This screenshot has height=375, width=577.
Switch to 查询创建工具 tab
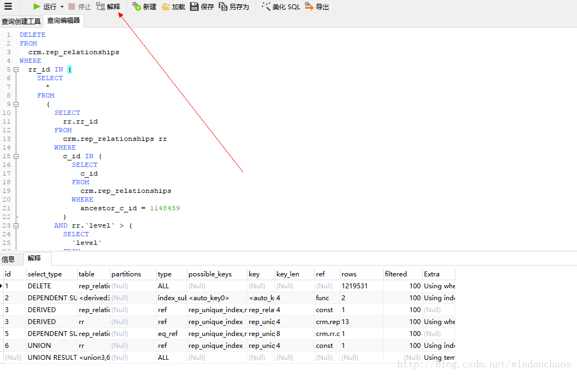(21, 22)
